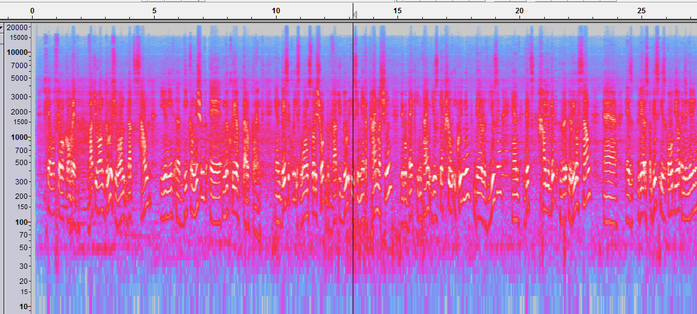Click the 5000 Hz frequency scale label
Image resolution: width=697 pixels, height=314 pixels.
(19, 78)
